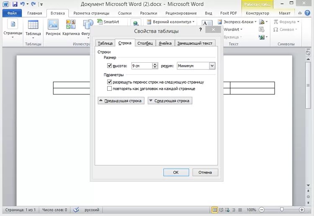The image size is (314, 216).
Task: Expand the Undo history dropdown arrow
Action: point(28,4)
